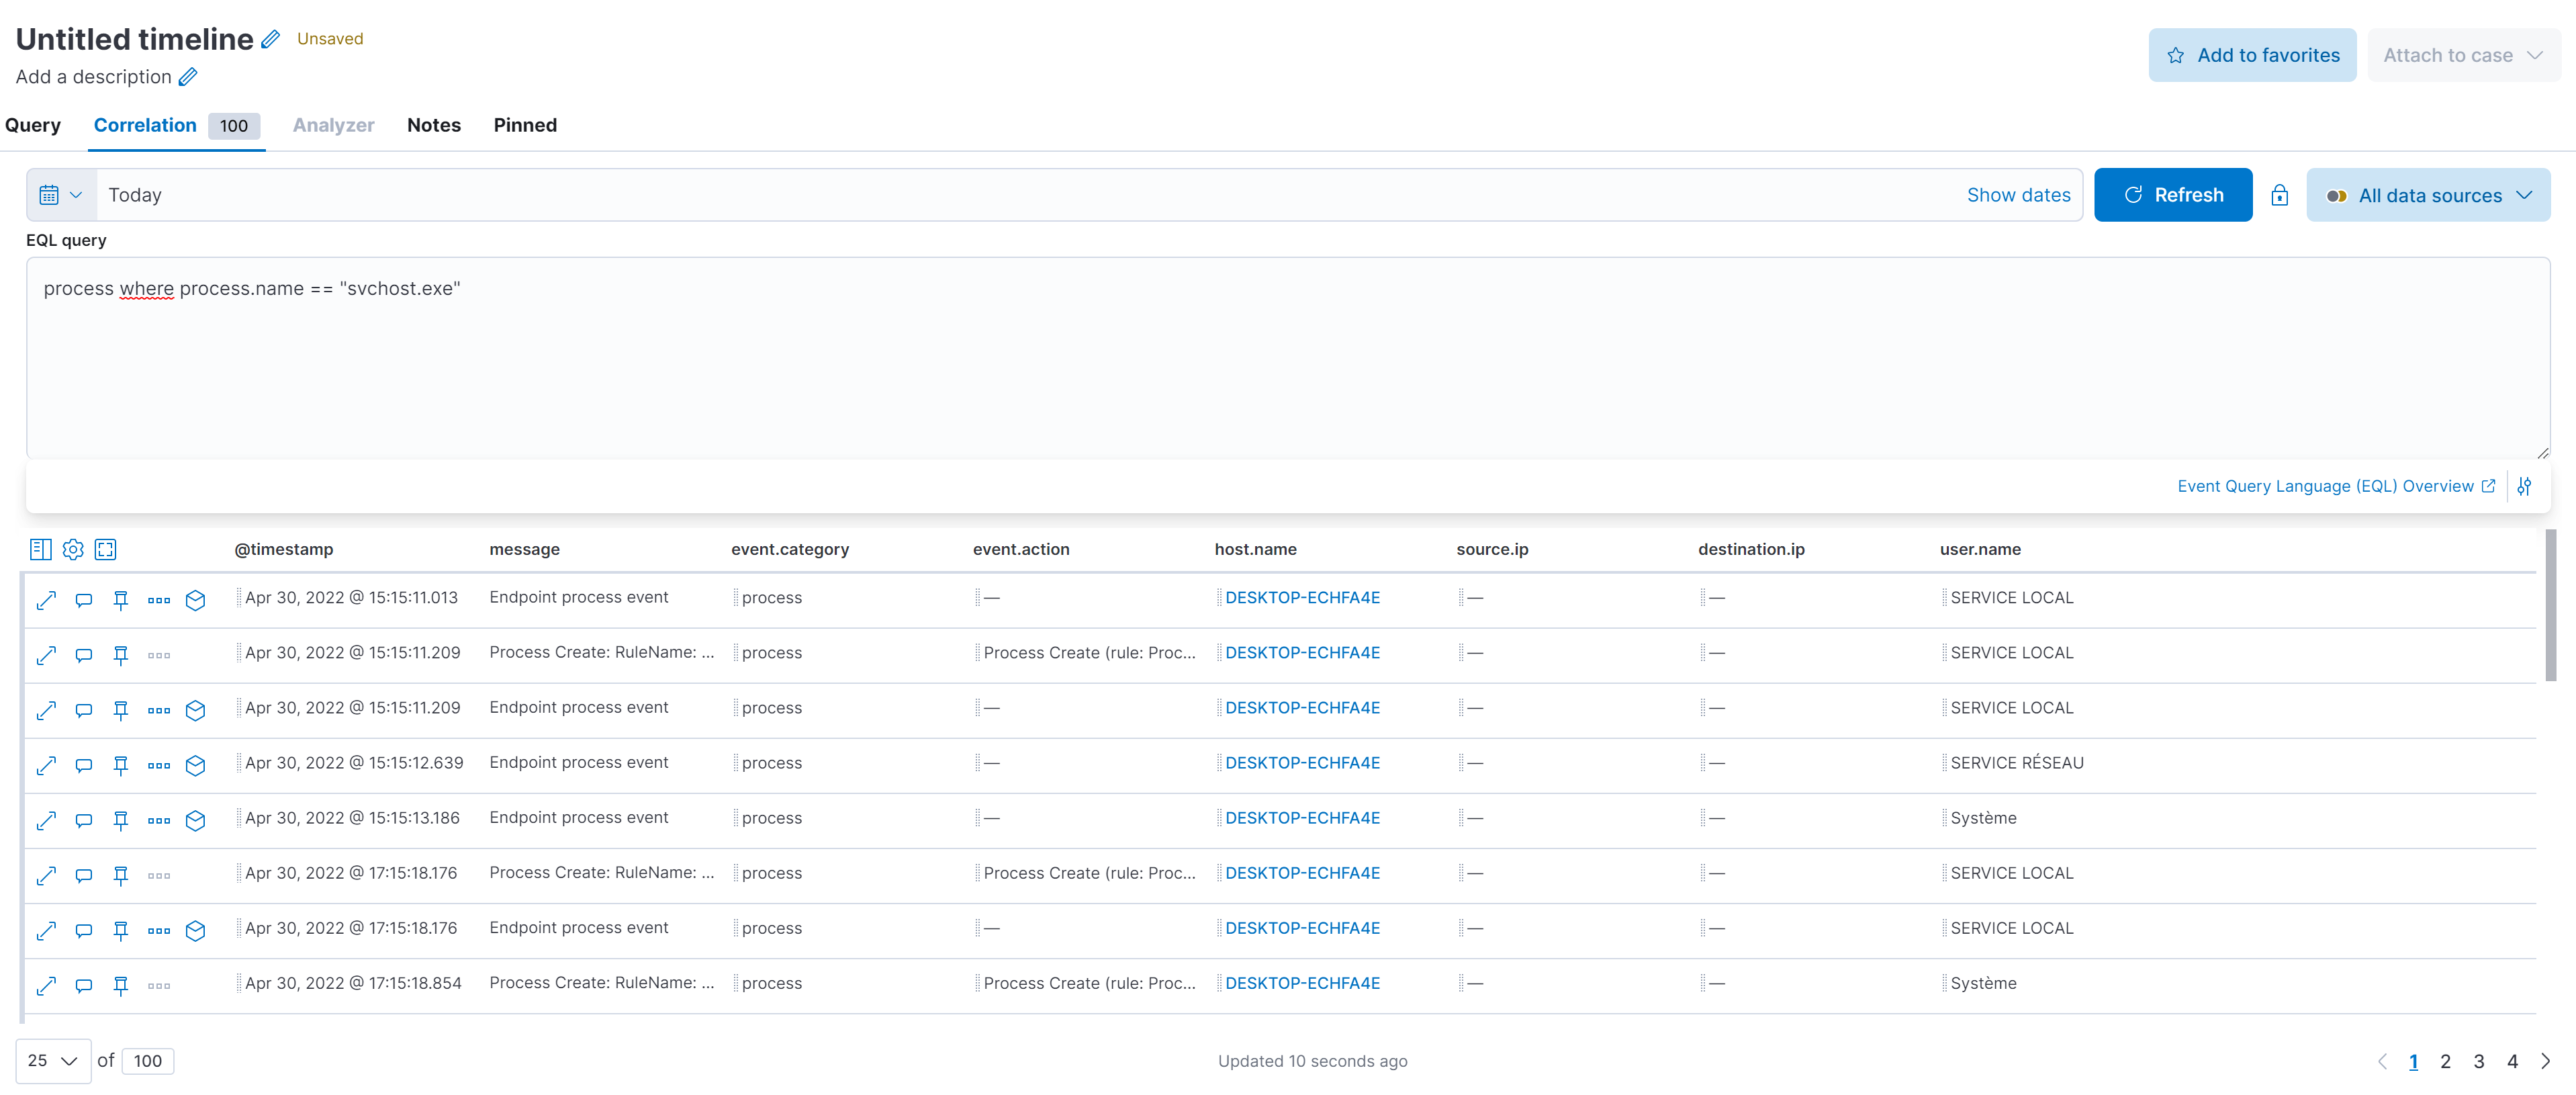Click the full screen icon above table
This screenshot has height=1095, width=2576.
pyautogui.click(x=105, y=549)
